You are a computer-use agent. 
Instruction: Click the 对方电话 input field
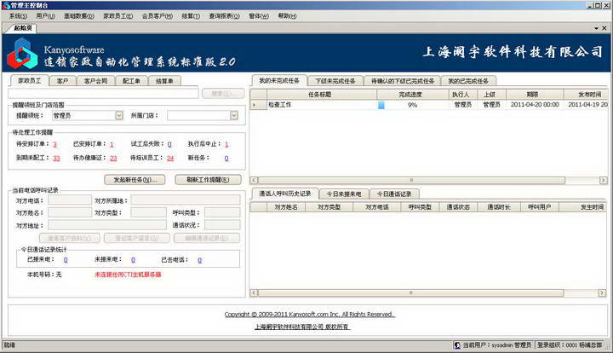click(x=70, y=200)
